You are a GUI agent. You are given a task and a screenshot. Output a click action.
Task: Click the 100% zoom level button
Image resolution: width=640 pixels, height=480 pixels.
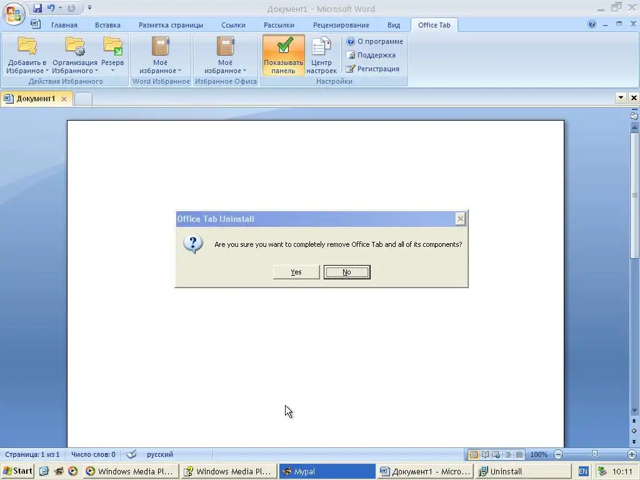pyautogui.click(x=539, y=454)
